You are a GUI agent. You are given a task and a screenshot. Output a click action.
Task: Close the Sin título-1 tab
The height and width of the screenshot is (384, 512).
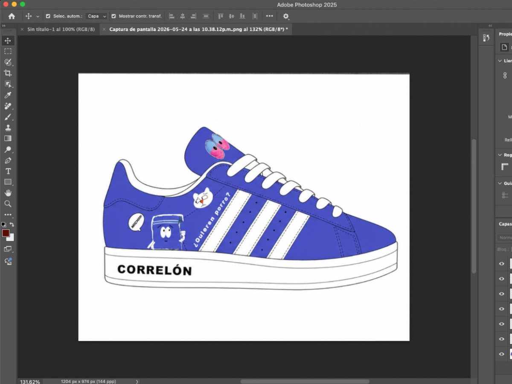22,29
